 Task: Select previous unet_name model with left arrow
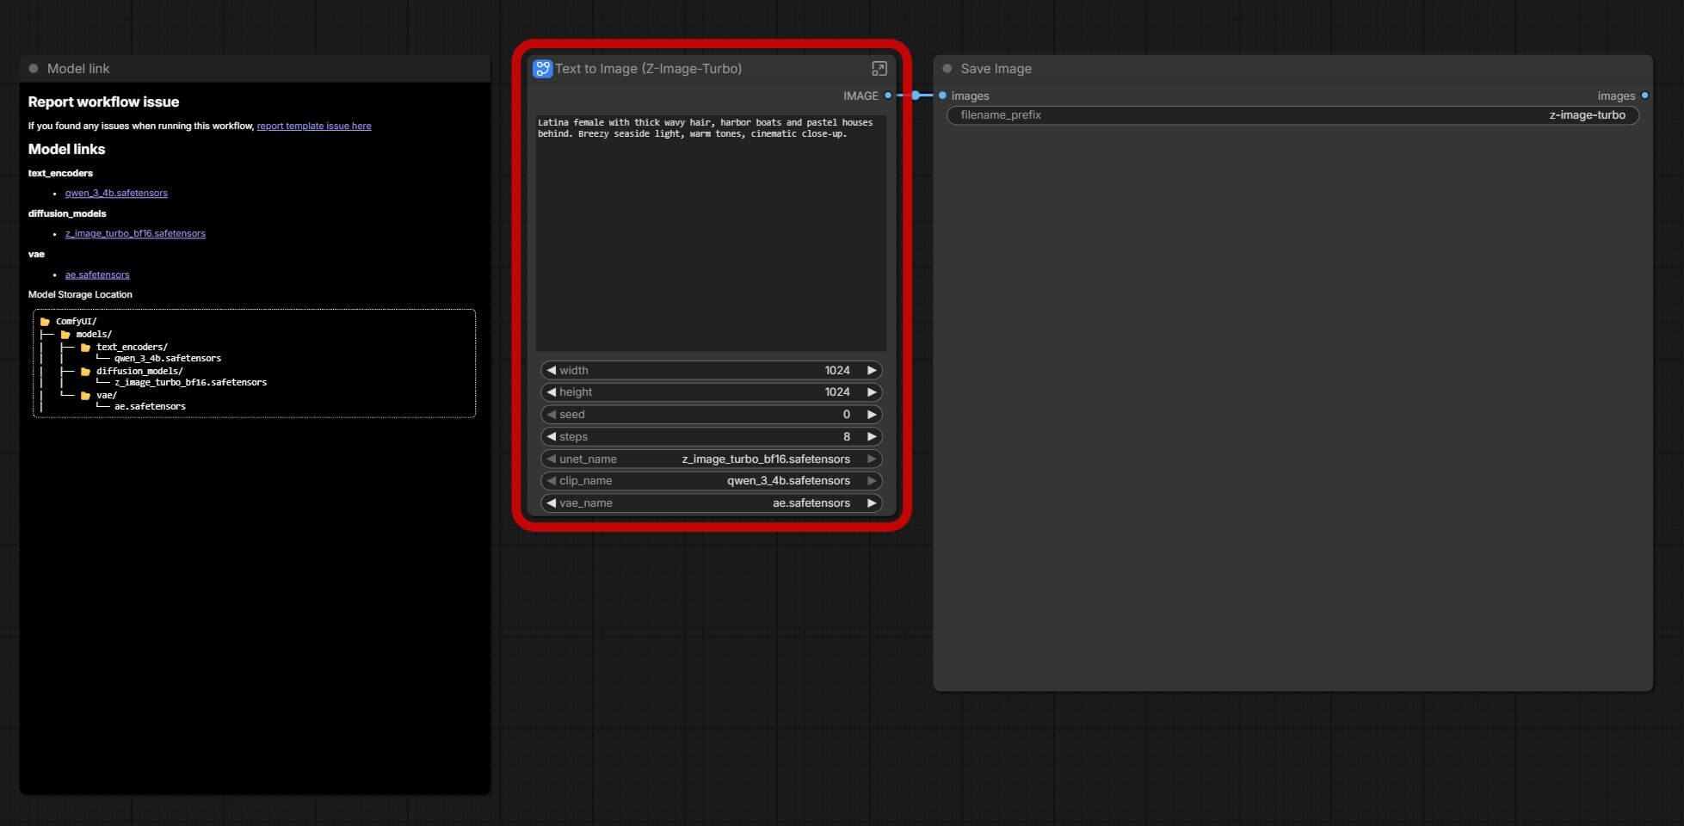[551, 459]
